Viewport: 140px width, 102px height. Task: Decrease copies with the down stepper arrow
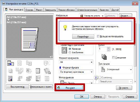click(x=109, y=50)
